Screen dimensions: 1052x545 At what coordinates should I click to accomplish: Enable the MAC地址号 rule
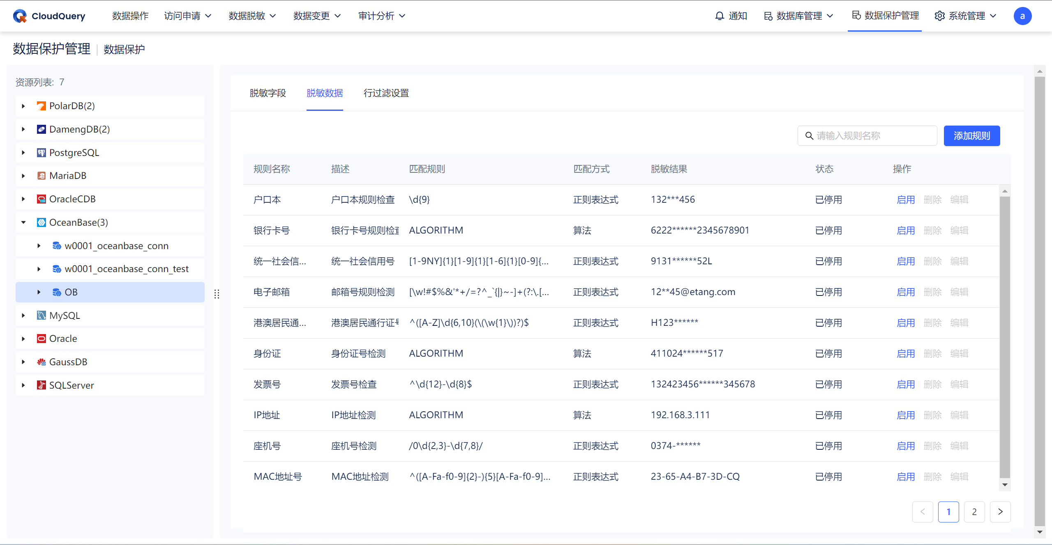(x=905, y=477)
